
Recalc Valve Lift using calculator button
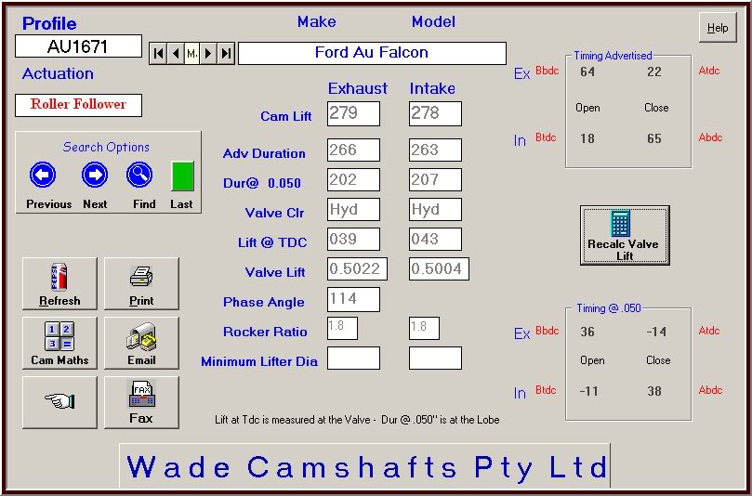point(623,235)
